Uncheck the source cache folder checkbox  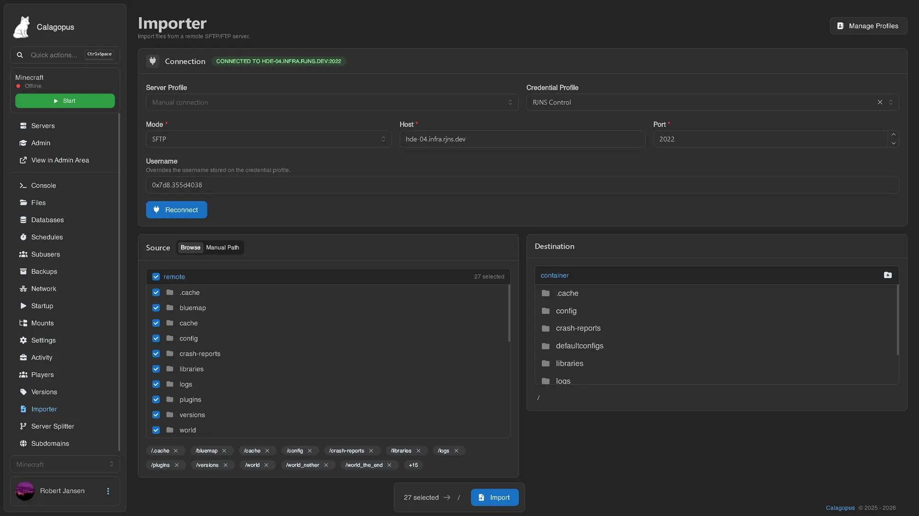(x=156, y=323)
